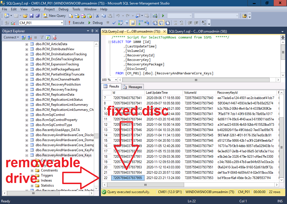Expand the Statistics folder
This screenshot has height=204, width=287.
point(32,186)
